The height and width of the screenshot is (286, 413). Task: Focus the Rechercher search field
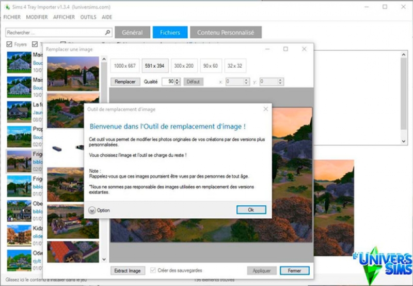(x=55, y=33)
